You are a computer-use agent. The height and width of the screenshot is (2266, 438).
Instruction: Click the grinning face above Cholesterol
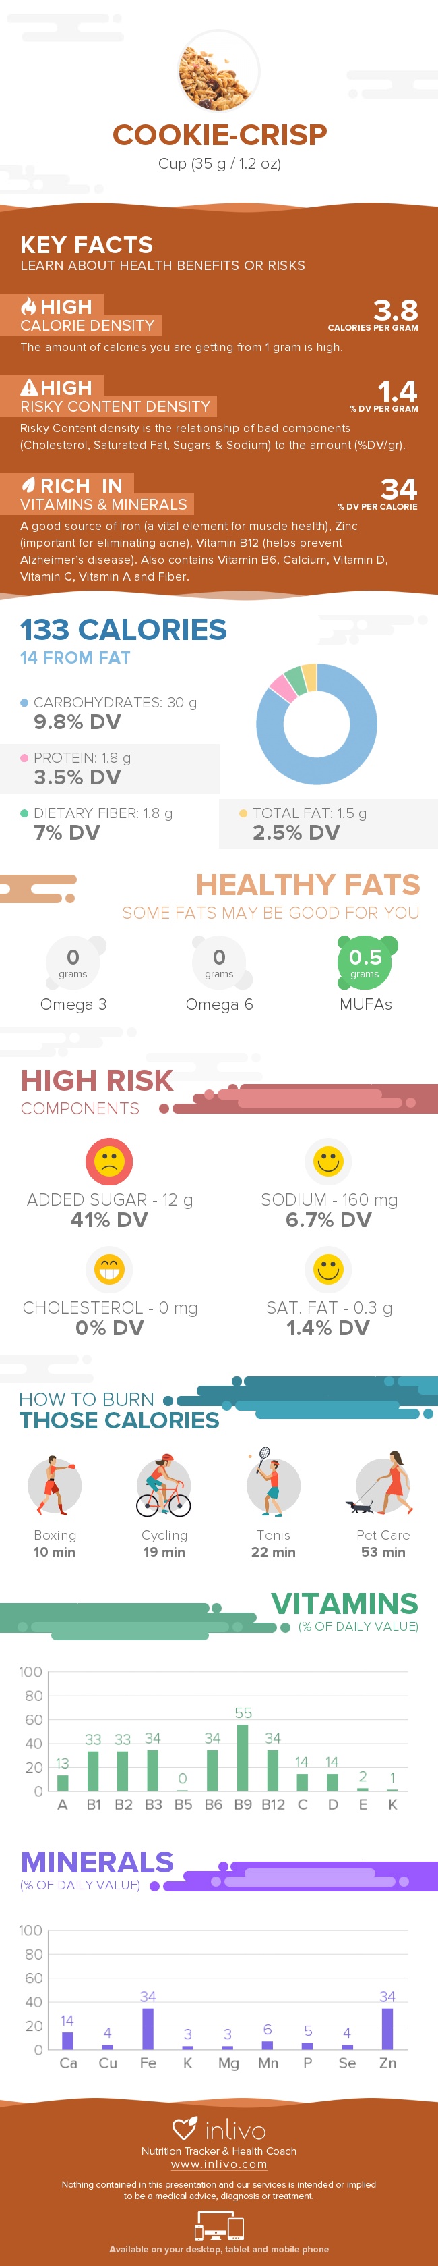coord(109,1269)
